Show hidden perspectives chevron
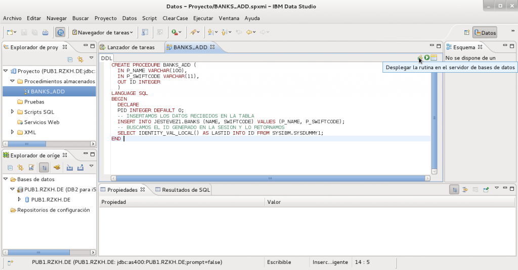The width and height of the screenshot is (518, 270). tap(513, 31)
